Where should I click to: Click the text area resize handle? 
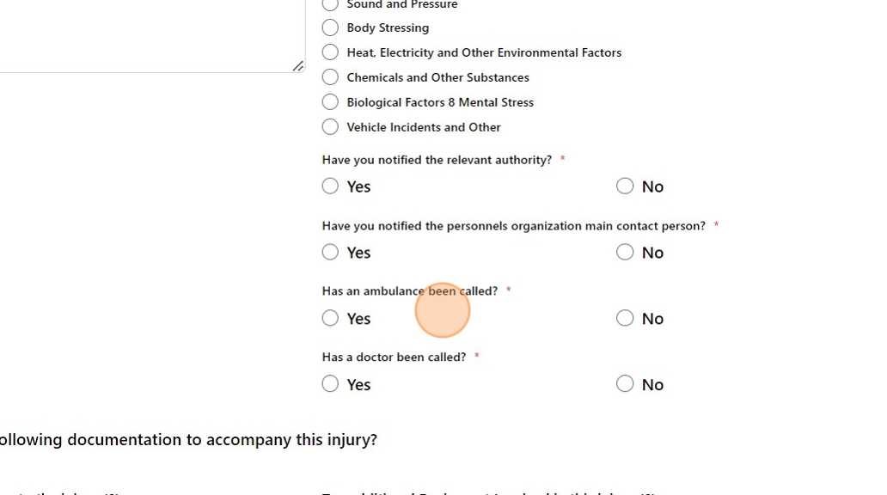[298, 66]
